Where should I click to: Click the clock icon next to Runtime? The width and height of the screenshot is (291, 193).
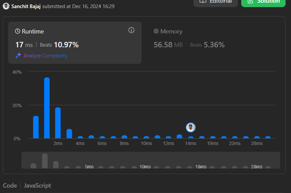[x=18, y=31]
